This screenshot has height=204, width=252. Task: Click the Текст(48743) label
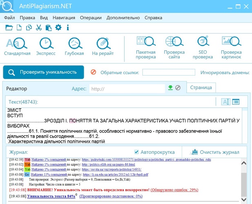(23, 102)
